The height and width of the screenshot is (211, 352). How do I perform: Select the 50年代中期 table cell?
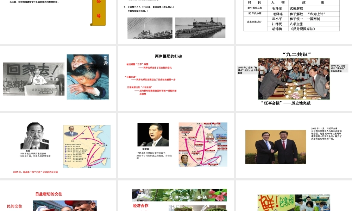coord(255,13)
